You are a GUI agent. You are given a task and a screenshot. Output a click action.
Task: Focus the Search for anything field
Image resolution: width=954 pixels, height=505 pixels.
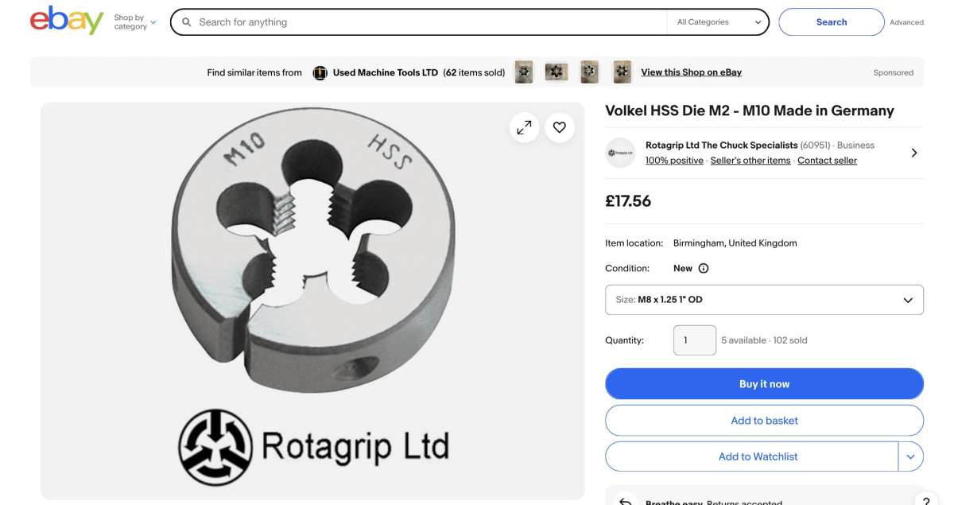[429, 22]
